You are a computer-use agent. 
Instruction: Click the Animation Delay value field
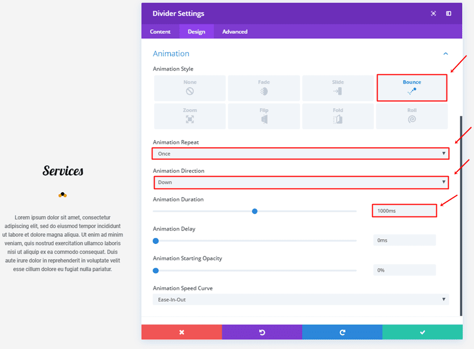[x=404, y=240]
